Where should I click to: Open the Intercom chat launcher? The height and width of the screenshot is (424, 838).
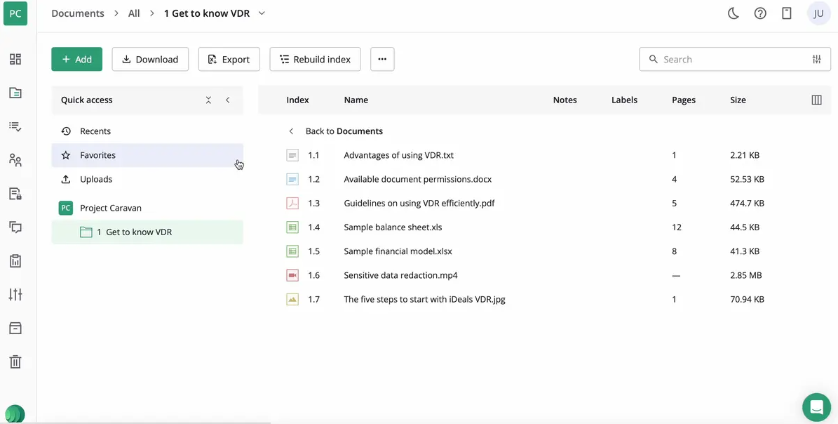[816, 406]
